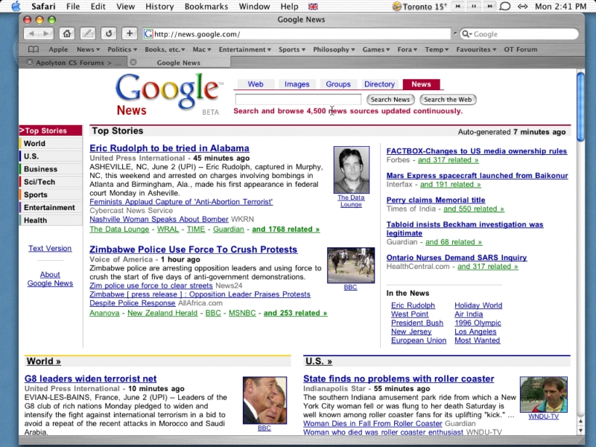Open the Sci/Tech section in sidebar
This screenshot has width=596, height=447.
51,182
